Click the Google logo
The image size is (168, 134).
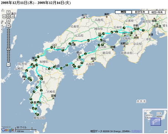8,130
